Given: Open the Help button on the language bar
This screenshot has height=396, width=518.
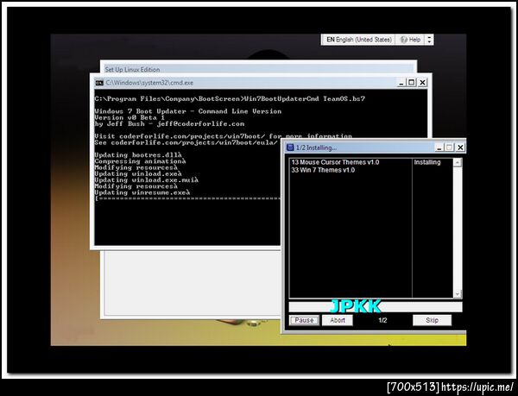Looking at the screenshot, I should [x=410, y=40].
